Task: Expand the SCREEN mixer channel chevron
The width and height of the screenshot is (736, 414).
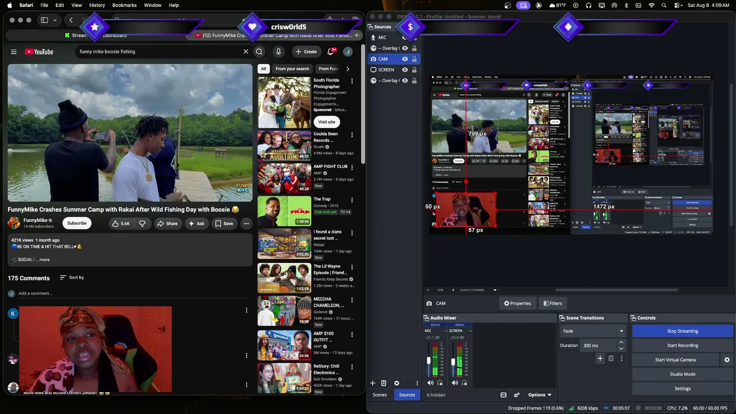Action: coord(470,331)
